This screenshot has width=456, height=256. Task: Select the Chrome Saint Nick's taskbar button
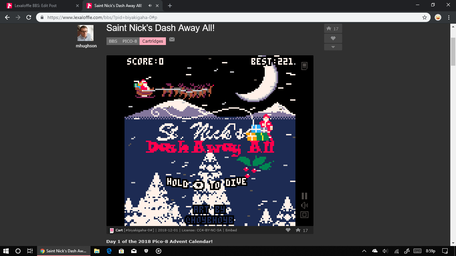pyautogui.click(x=63, y=251)
